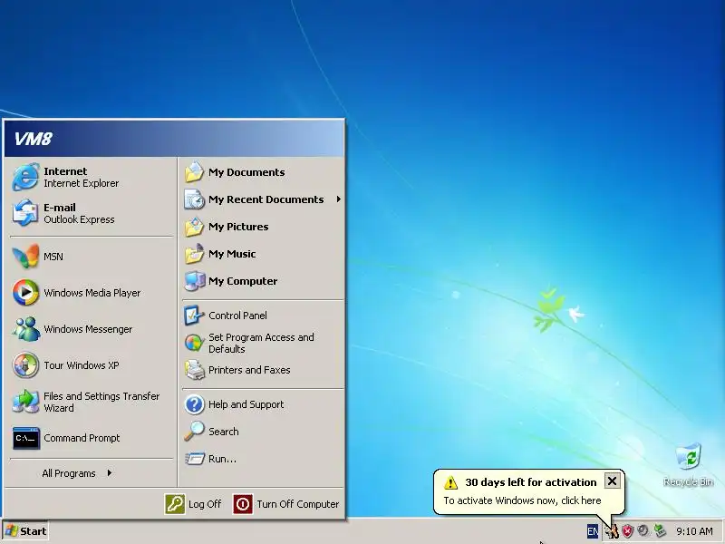Launch the MSN butterfly icon
Viewport: 725px width, 544px height.
[x=25, y=257]
